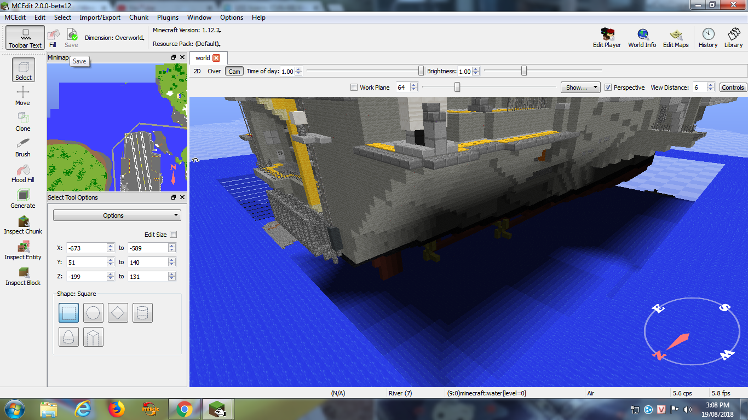
Task: Open the Window menu
Action: tap(199, 17)
